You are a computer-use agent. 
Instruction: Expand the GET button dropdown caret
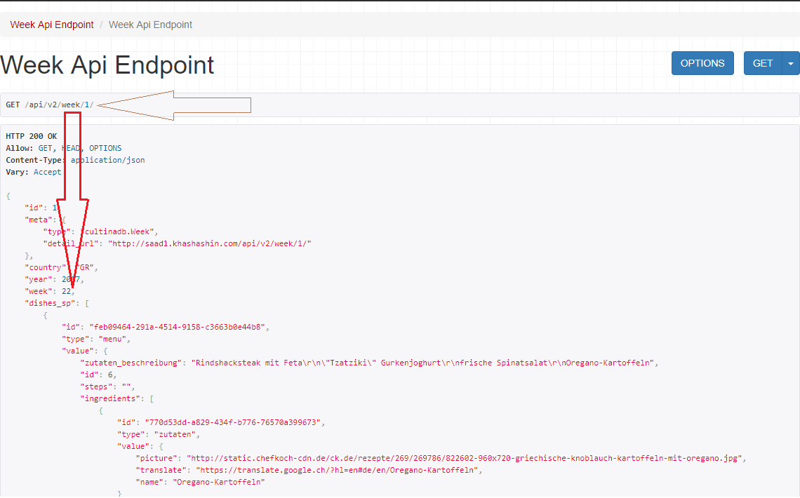[x=791, y=63]
